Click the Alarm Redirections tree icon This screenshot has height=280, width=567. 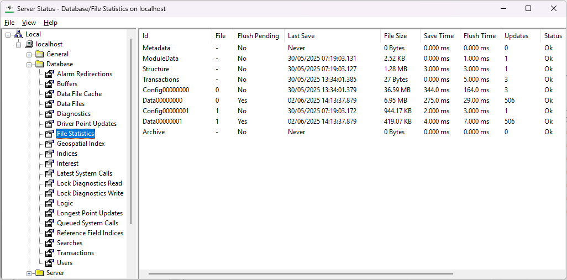[x=50, y=74]
